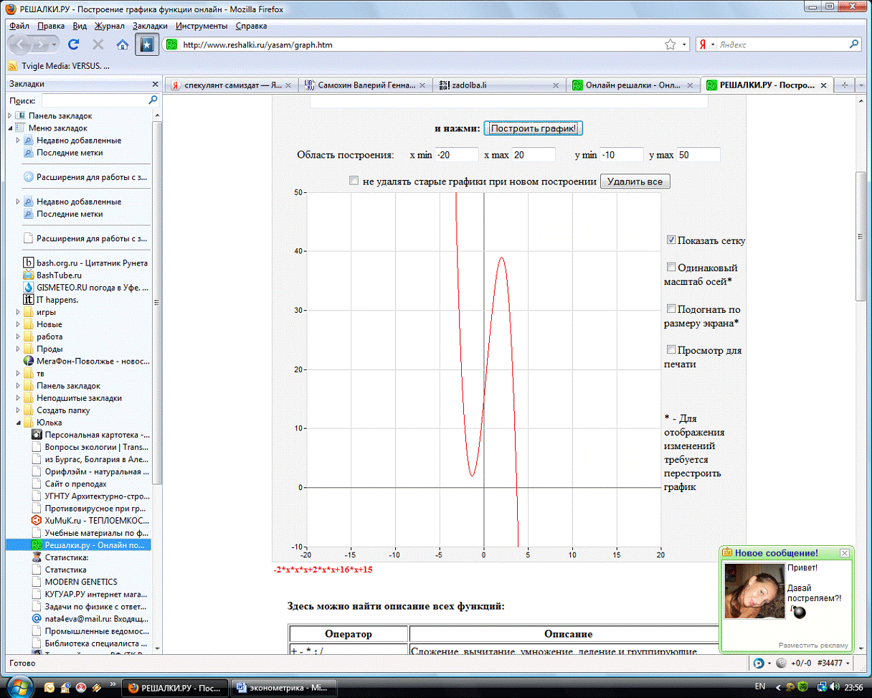The height and width of the screenshot is (698, 872).
Task: Open the new tab plus button
Action: [x=844, y=85]
